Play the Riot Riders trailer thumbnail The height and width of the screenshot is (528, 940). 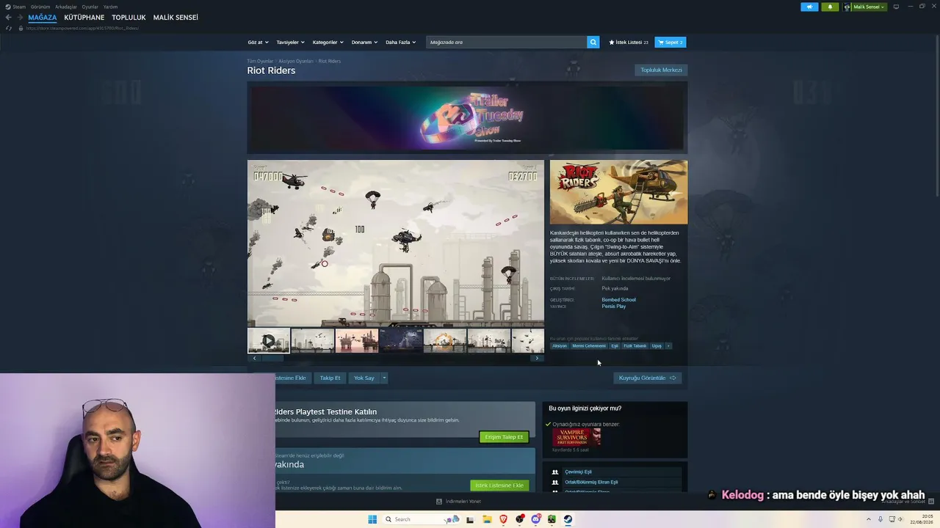click(269, 340)
